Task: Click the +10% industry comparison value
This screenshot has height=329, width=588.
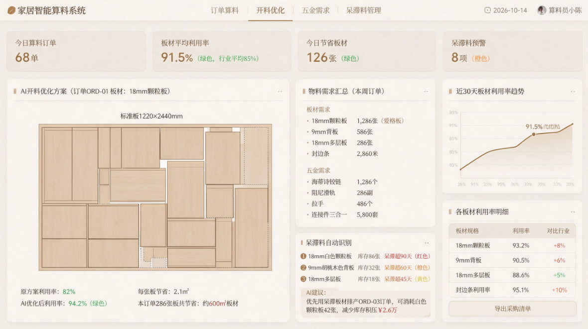Action: pyautogui.click(x=559, y=290)
